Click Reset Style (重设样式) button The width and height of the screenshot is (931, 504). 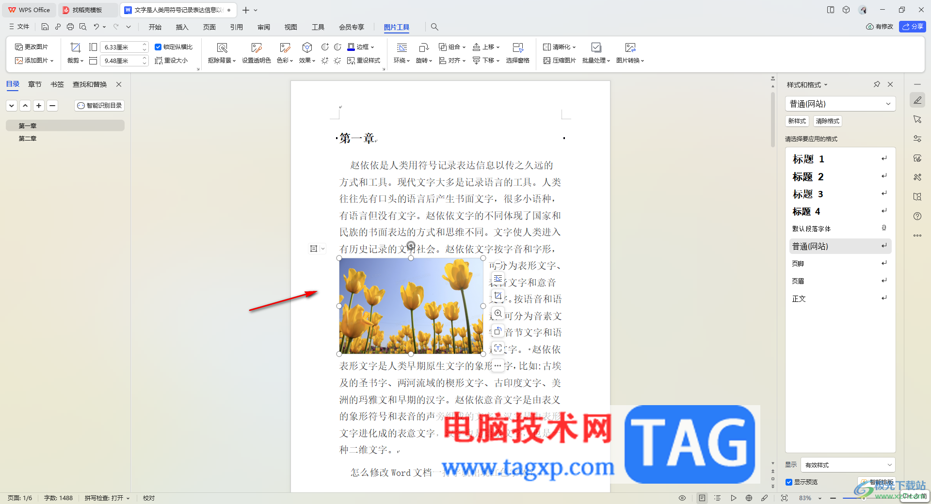pyautogui.click(x=364, y=61)
